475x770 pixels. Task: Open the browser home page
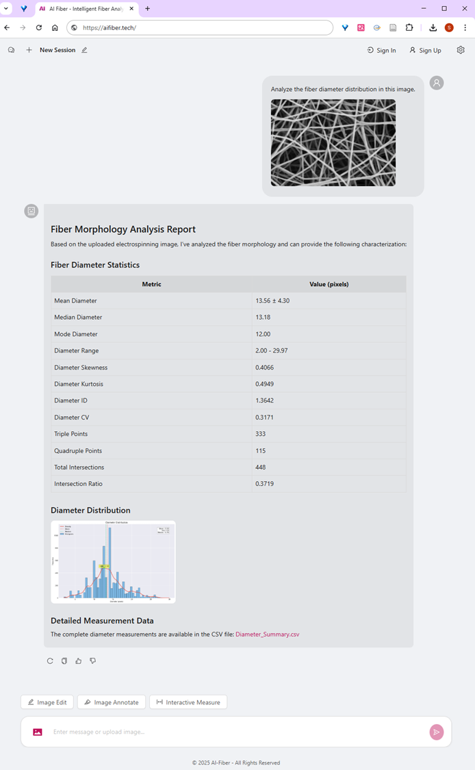point(55,27)
